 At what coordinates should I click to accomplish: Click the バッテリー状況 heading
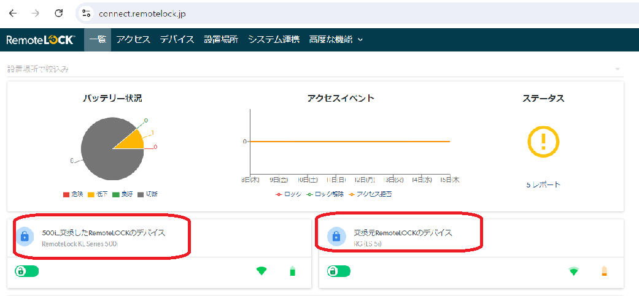[112, 99]
